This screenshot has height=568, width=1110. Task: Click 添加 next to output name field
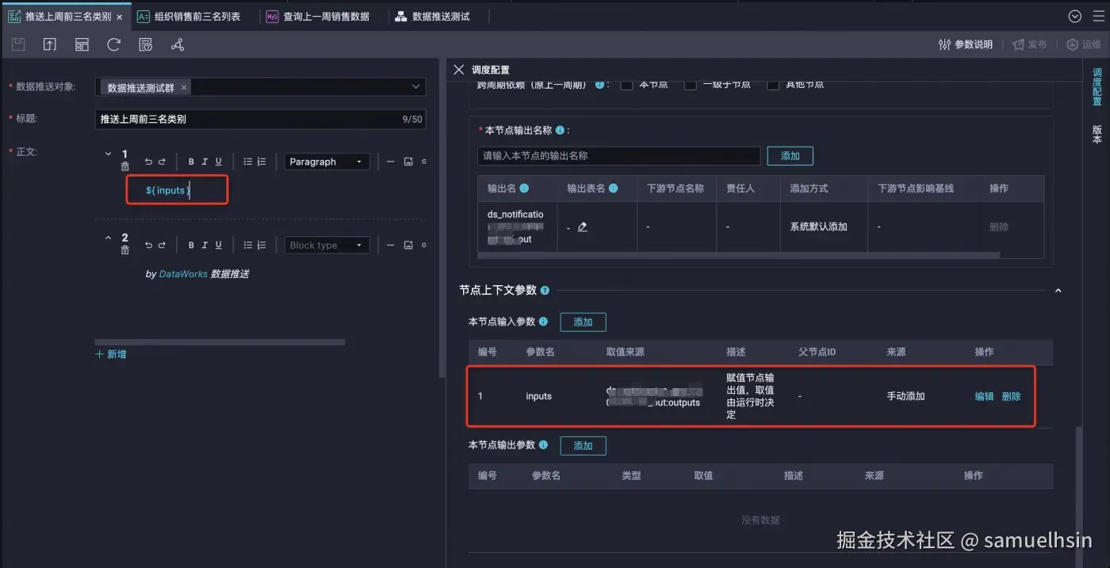pyautogui.click(x=790, y=156)
